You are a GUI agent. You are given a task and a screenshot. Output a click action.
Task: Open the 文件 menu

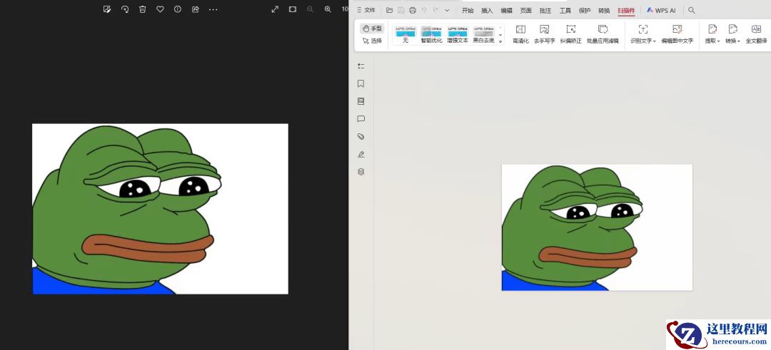click(366, 11)
